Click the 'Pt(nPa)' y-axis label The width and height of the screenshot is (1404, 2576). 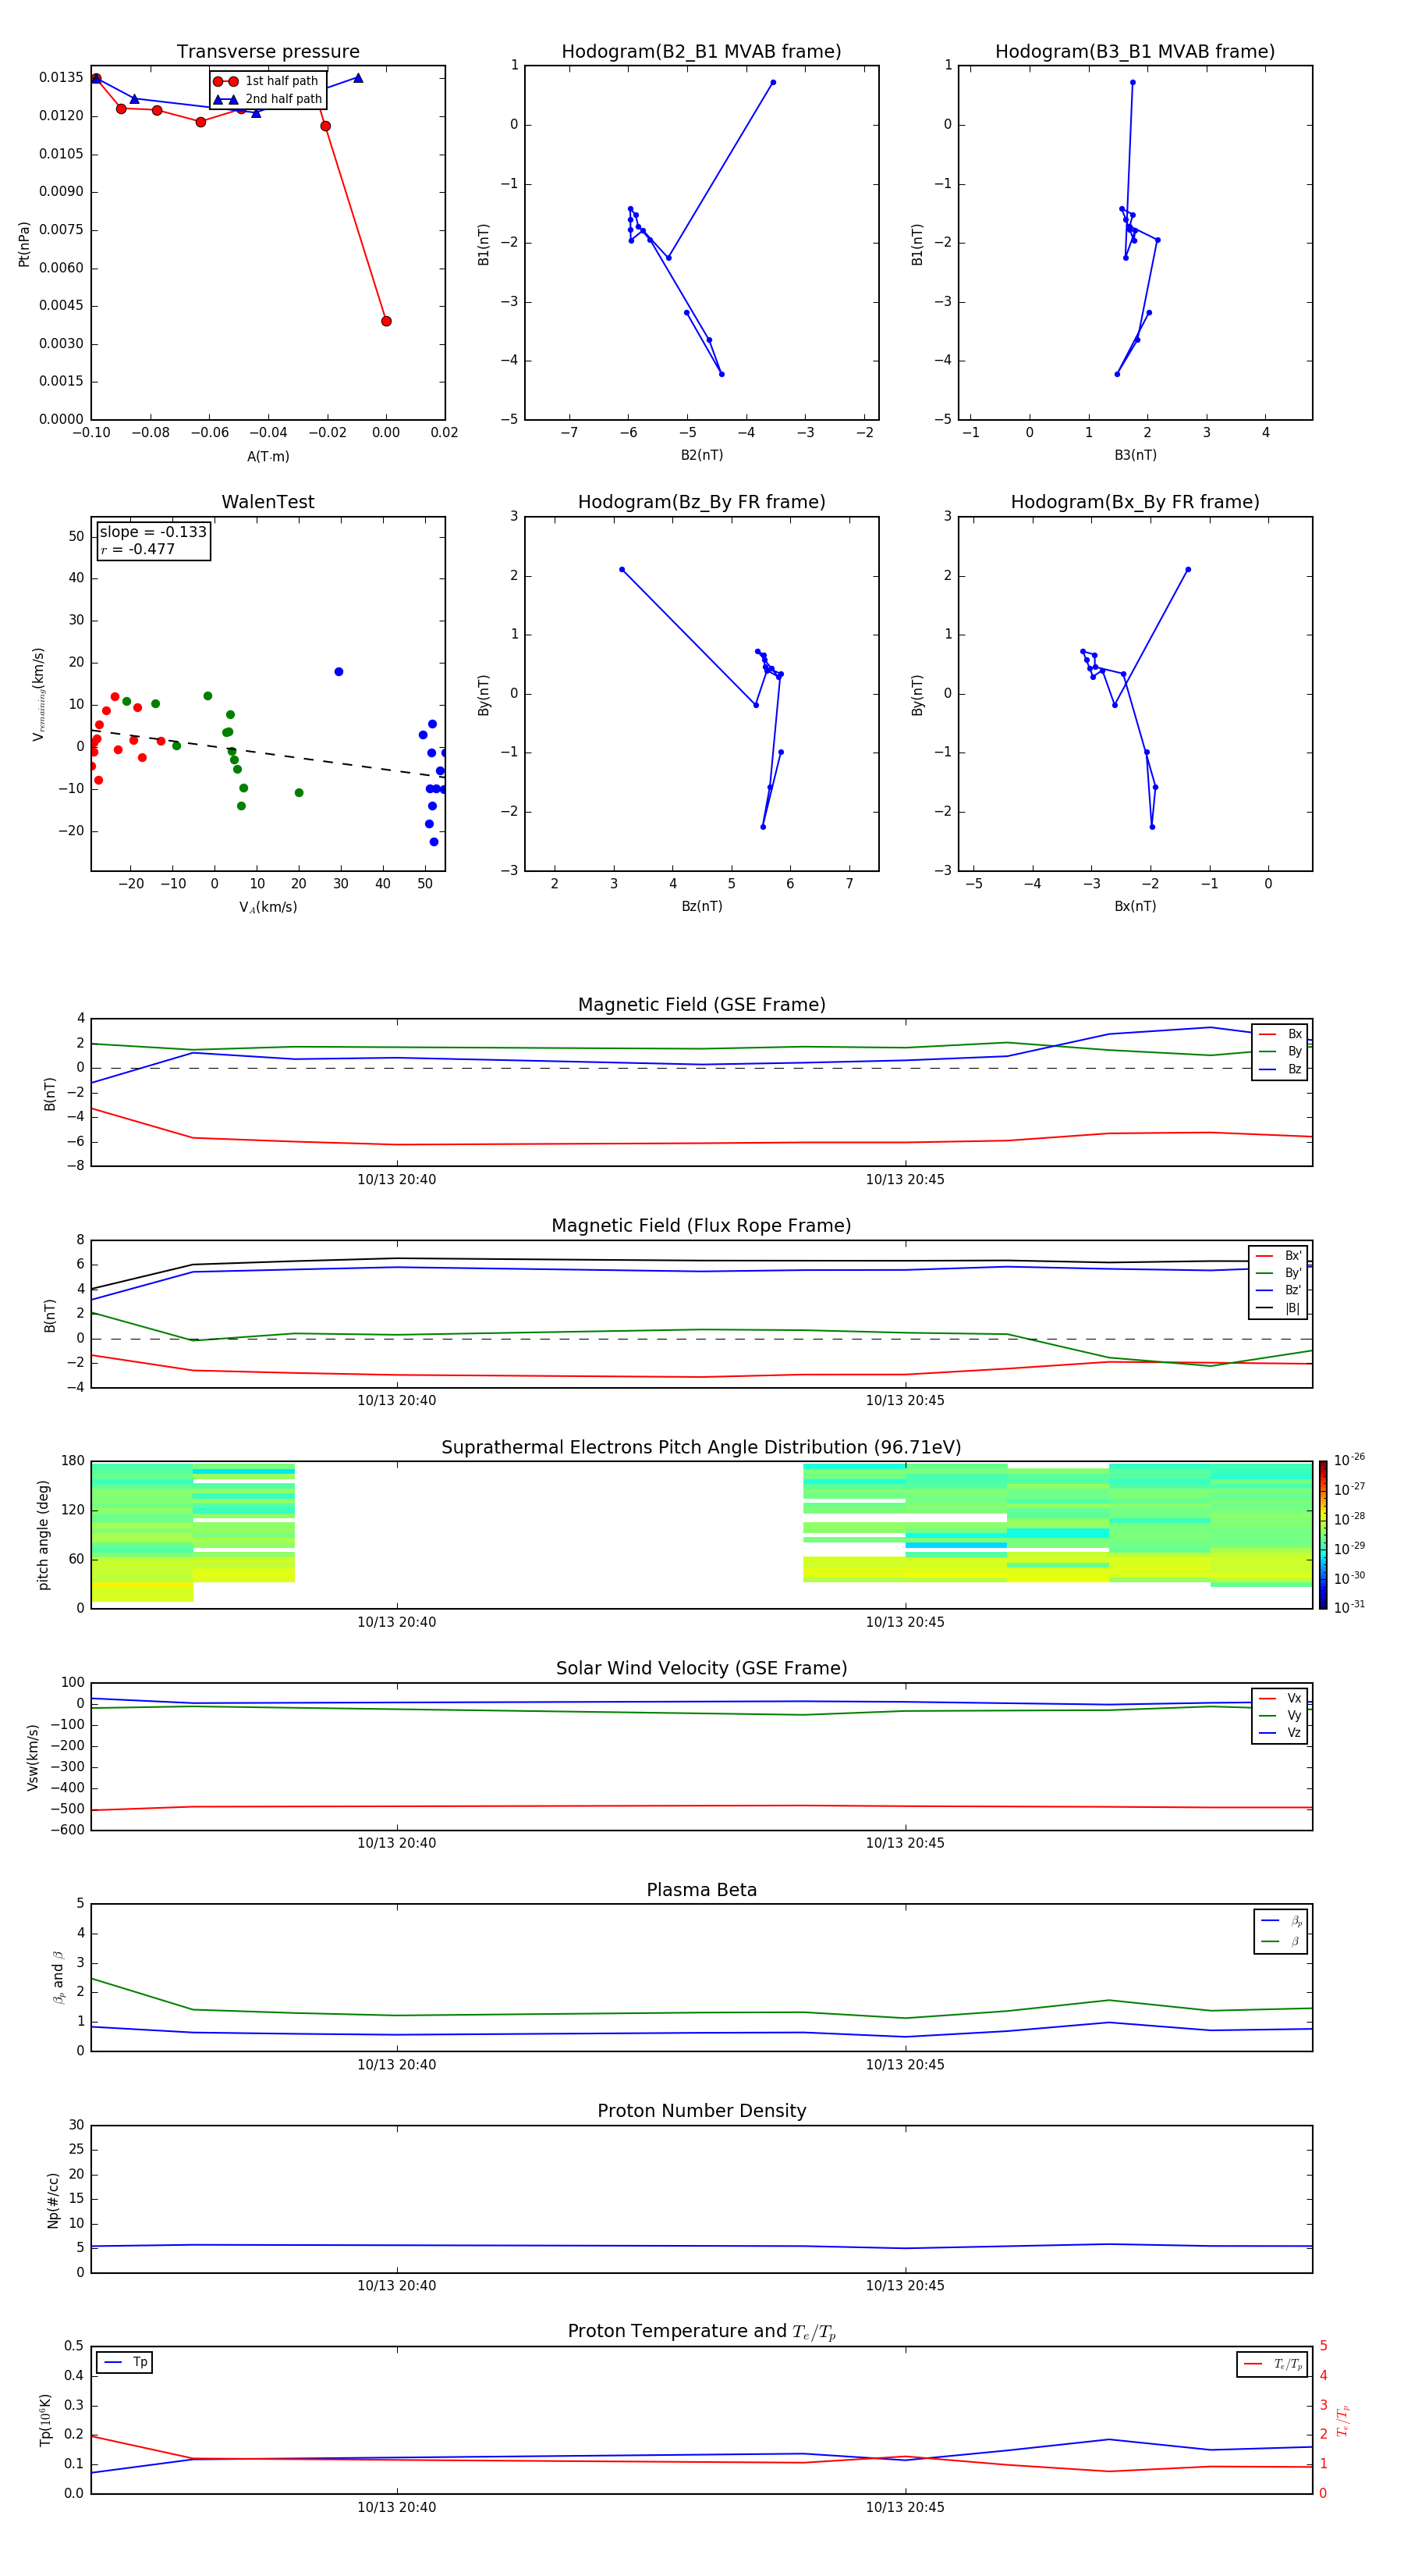click(24, 244)
